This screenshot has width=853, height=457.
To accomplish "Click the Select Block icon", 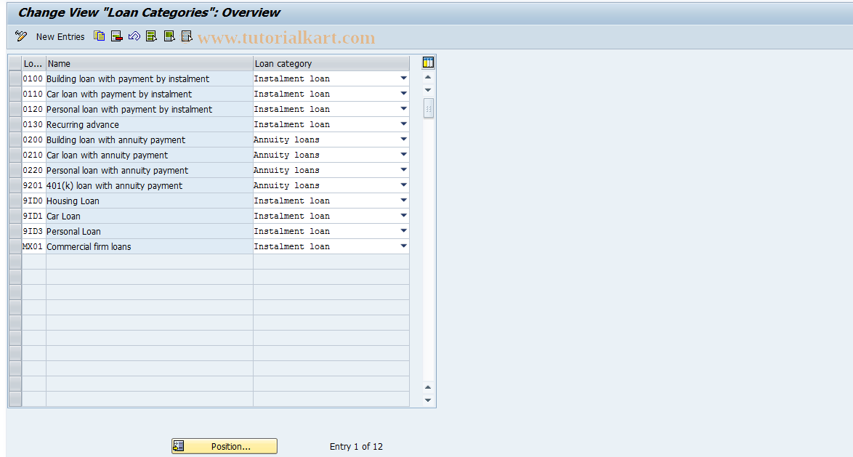I will point(169,36).
